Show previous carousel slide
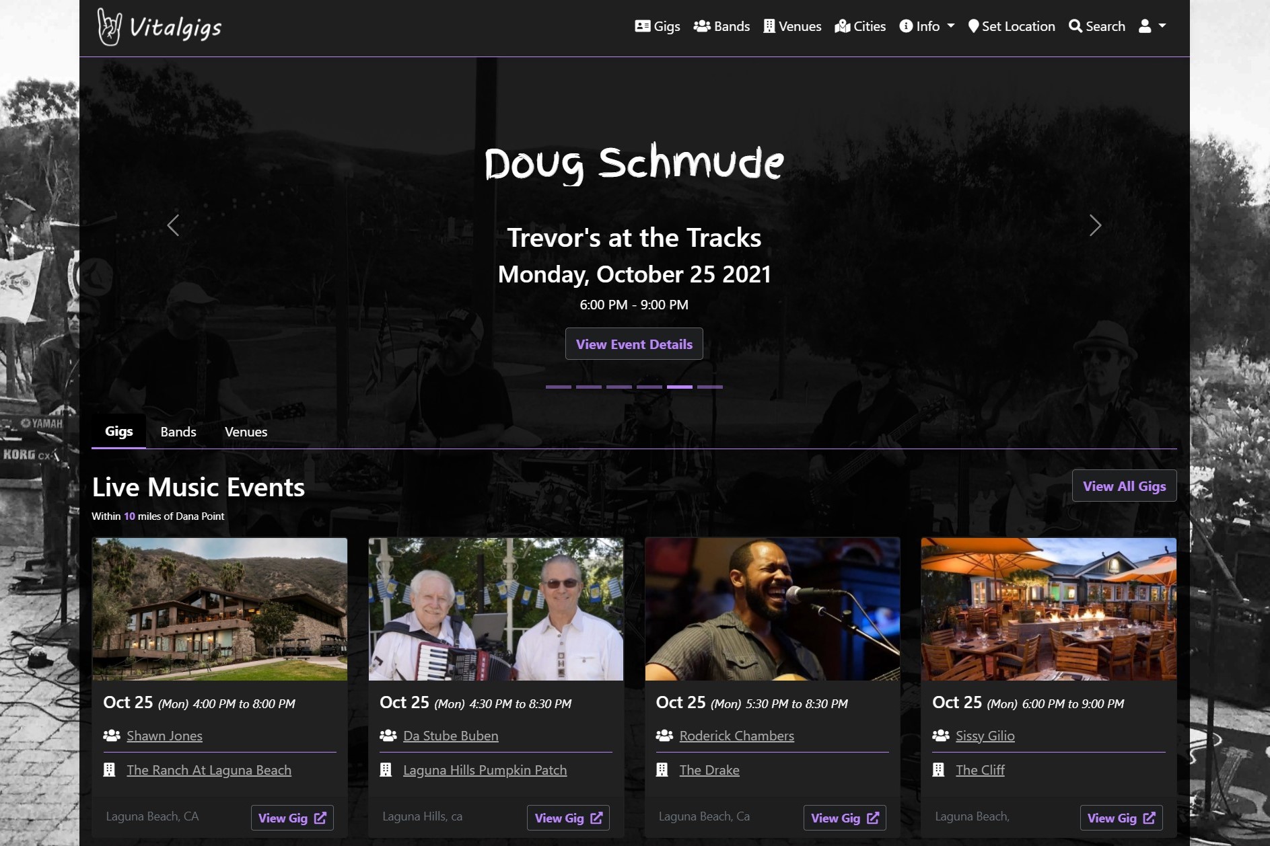This screenshot has height=846, width=1270. tap(173, 225)
